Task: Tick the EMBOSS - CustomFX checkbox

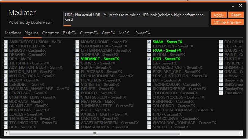Action: (x=6, y=50)
